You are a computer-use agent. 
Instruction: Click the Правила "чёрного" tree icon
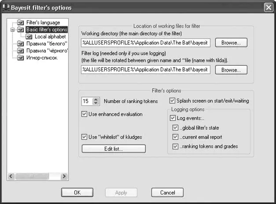[x=20, y=51]
